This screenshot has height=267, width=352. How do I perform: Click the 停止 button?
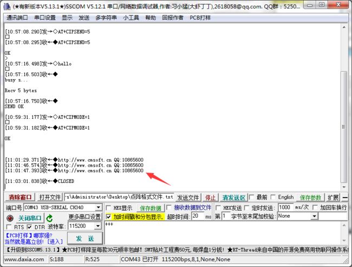click(210, 198)
